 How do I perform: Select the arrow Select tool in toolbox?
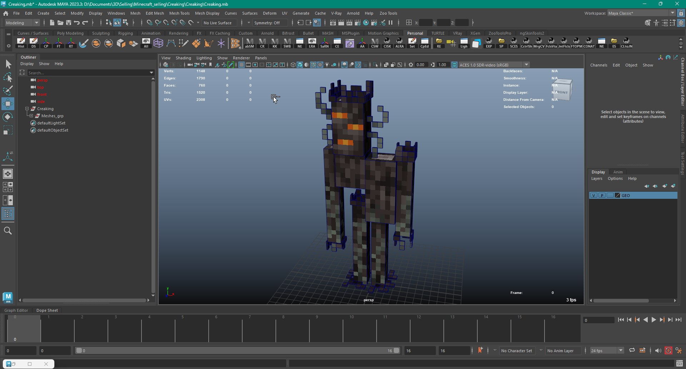8,64
